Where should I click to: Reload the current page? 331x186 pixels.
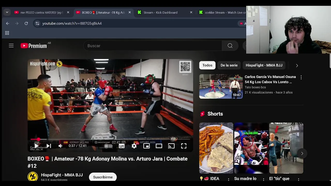26,23
